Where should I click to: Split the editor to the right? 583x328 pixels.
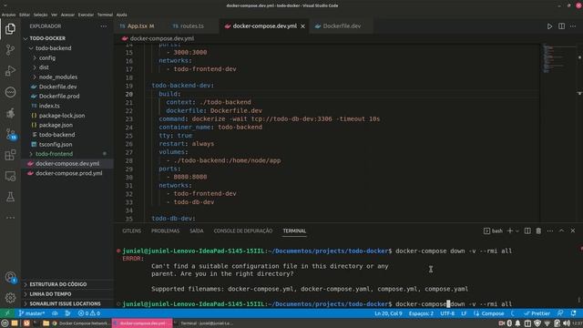[x=561, y=26]
